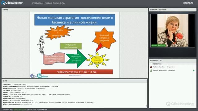Click Aloka's chat message
This screenshot has height=111, width=198.
[13, 97]
